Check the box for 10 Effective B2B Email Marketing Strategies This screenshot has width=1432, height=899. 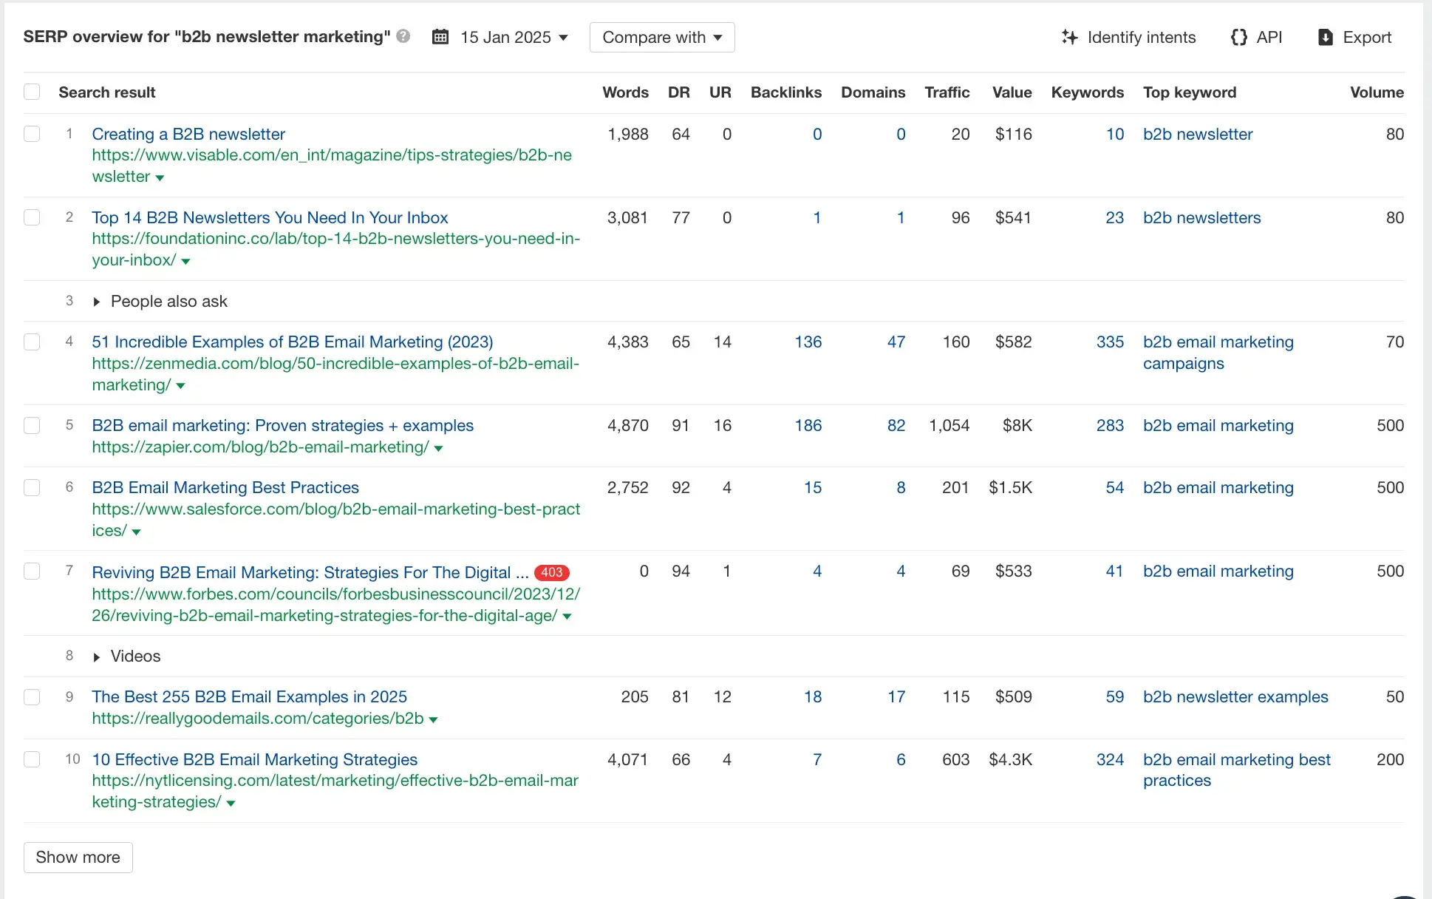(x=32, y=759)
